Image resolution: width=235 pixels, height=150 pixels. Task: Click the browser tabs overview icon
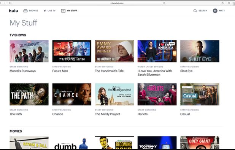click(229, 3)
